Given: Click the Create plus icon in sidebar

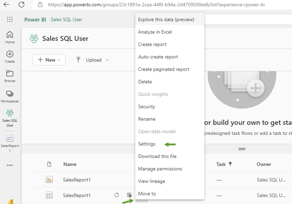Looking at the screenshot, I should pos(10,54).
